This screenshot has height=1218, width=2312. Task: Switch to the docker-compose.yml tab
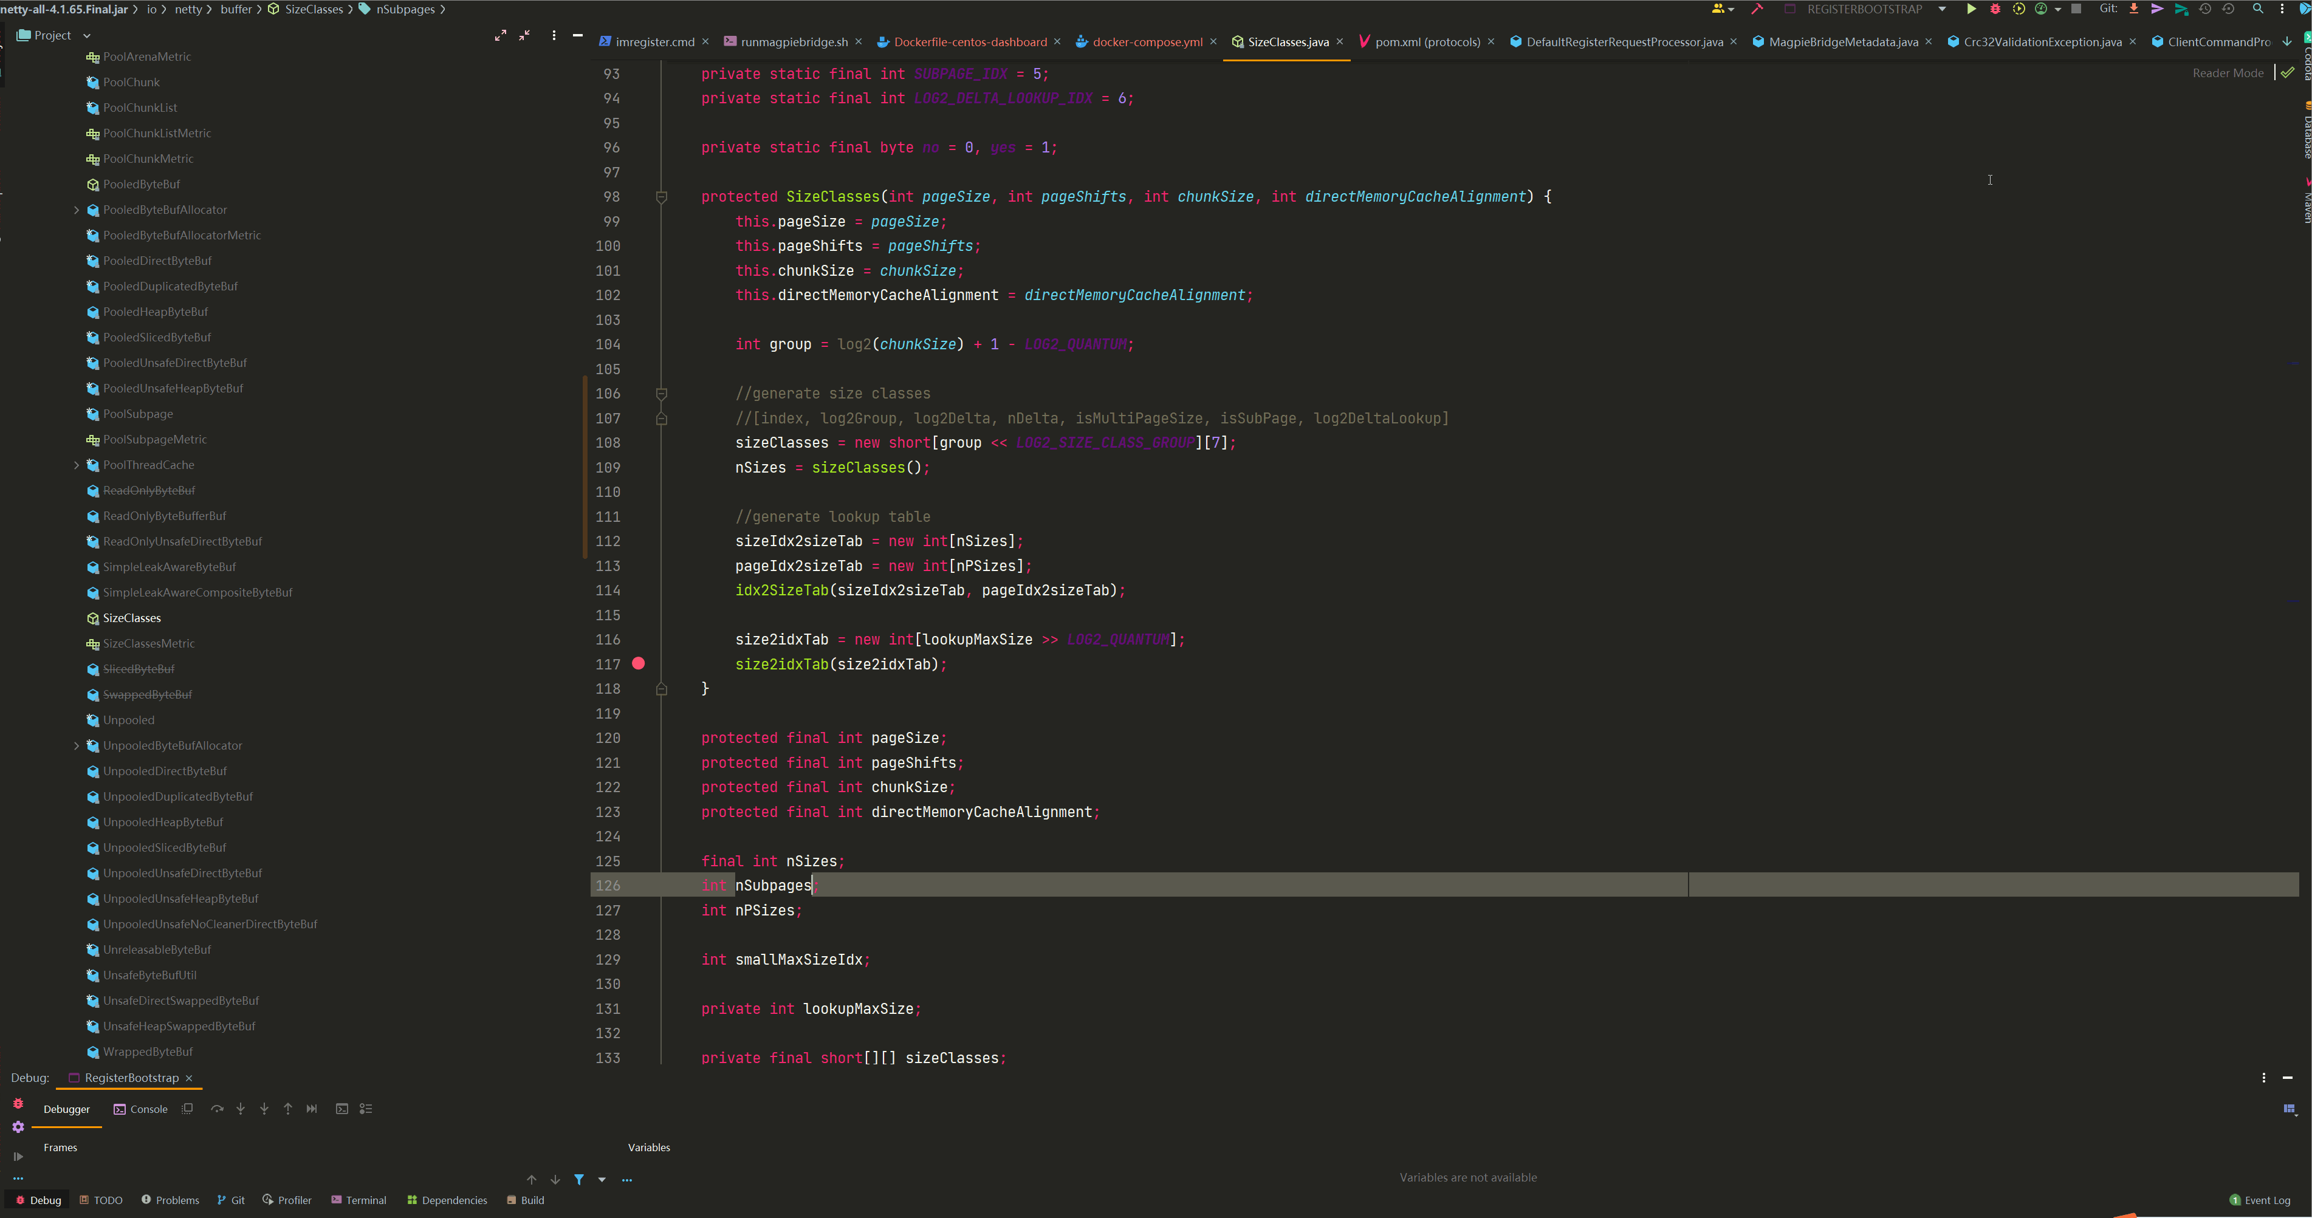coord(1146,42)
